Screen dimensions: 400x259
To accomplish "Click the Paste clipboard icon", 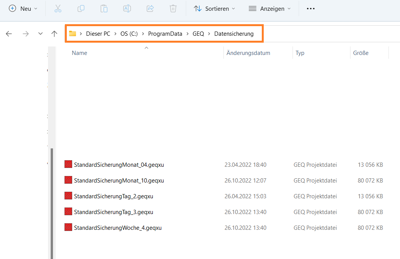I will coord(104,8).
